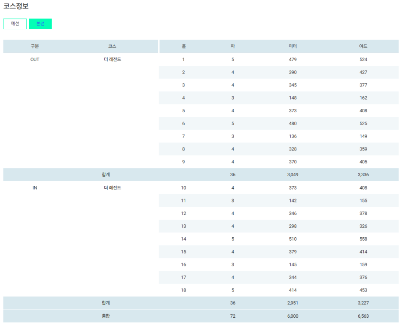
Task: Click meter value 148 for hole 4
Action: (x=292, y=98)
